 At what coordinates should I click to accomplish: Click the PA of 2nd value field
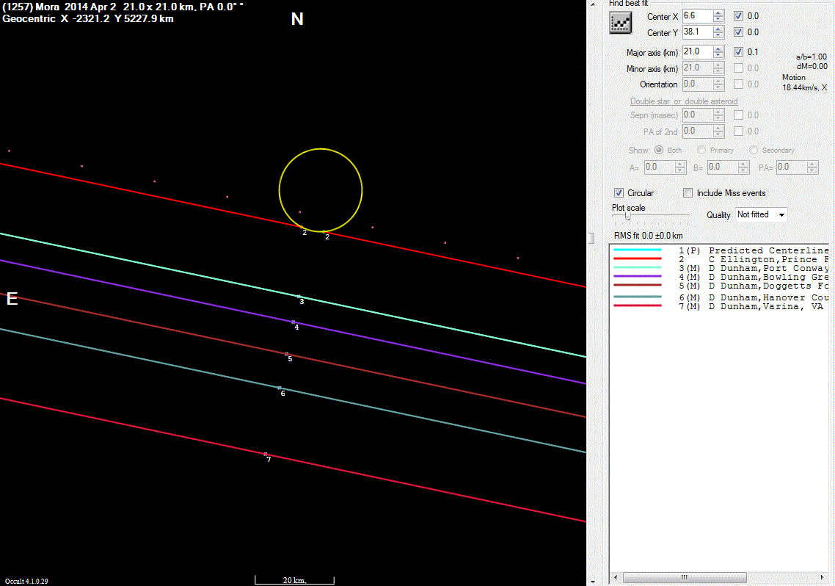(697, 131)
